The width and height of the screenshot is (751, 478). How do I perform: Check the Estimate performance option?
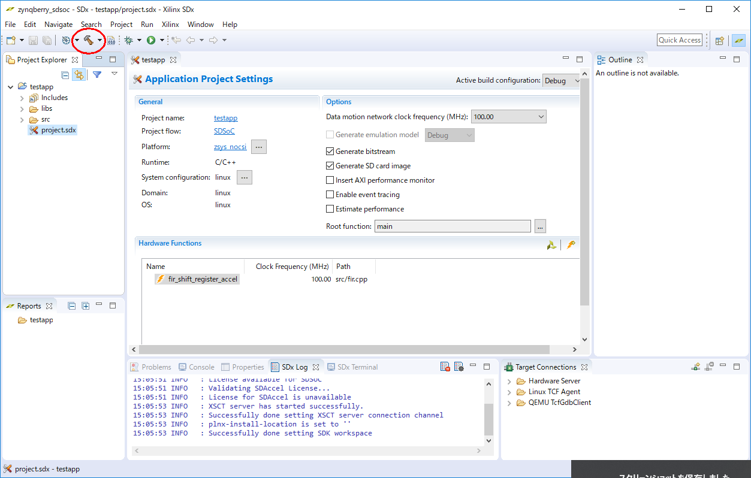point(330,209)
